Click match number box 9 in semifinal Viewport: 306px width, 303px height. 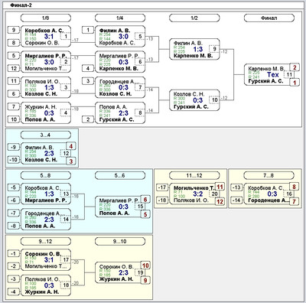click(x=214, y=49)
